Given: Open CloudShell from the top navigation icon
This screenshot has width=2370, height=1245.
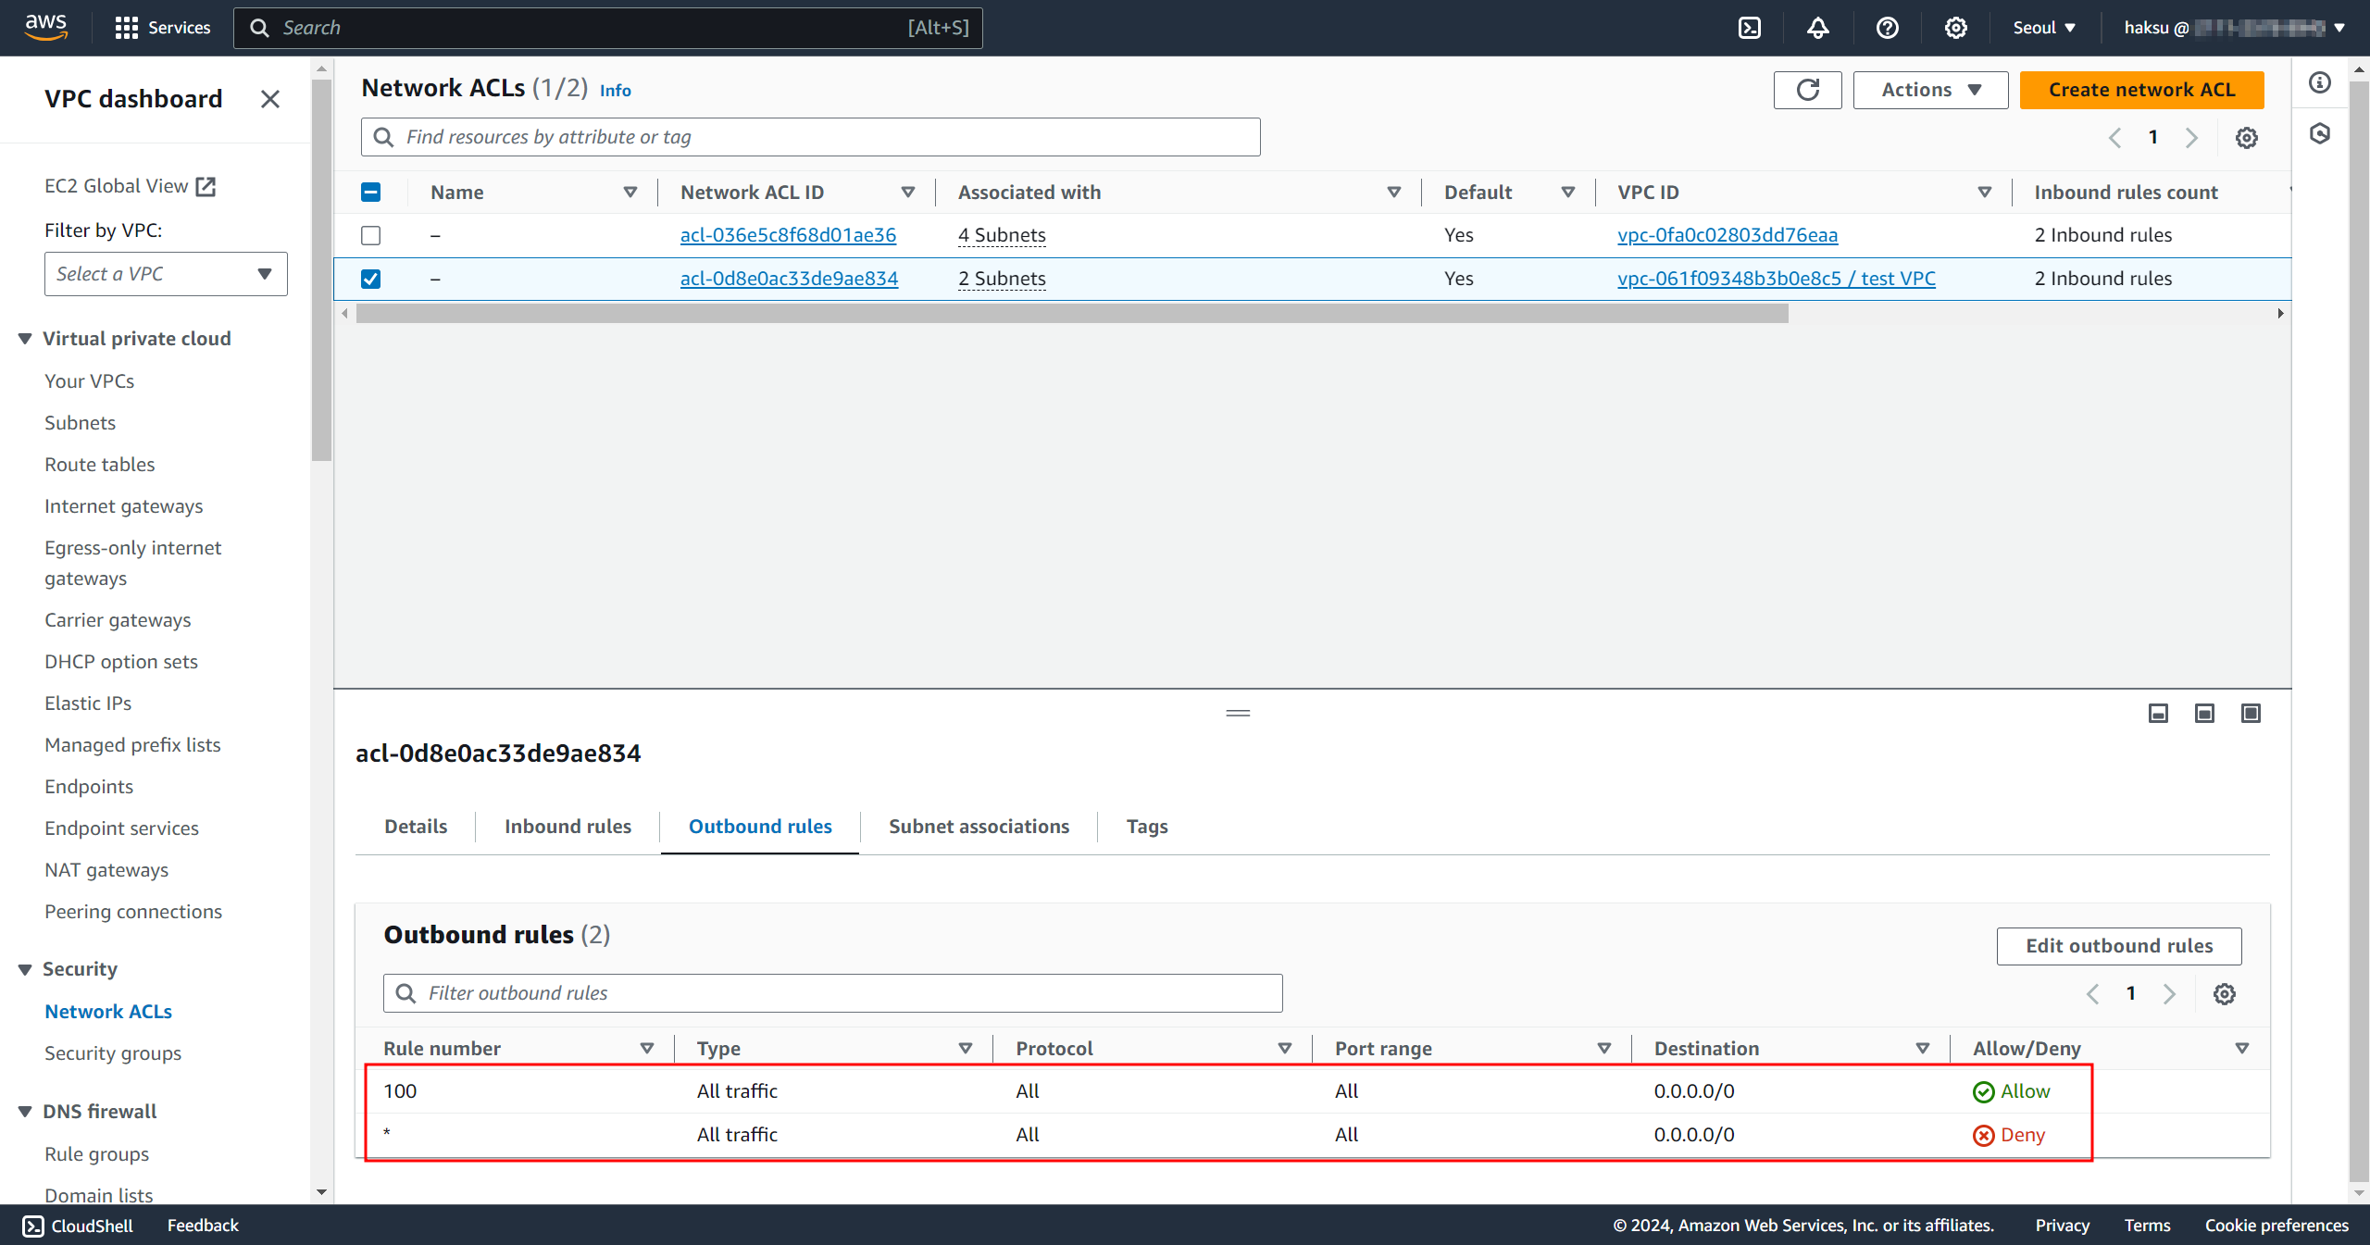Looking at the screenshot, I should click(x=1749, y=28).
